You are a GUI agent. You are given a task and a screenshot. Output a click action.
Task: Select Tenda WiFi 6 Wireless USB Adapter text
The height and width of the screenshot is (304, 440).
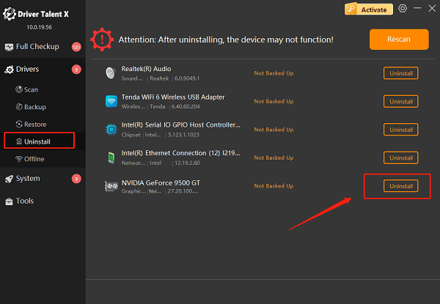click(x=173, y=97)
